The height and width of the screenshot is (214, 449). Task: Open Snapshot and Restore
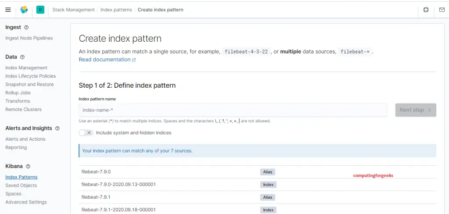click(29, 85)
